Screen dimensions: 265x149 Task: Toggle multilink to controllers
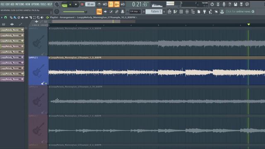117,12
